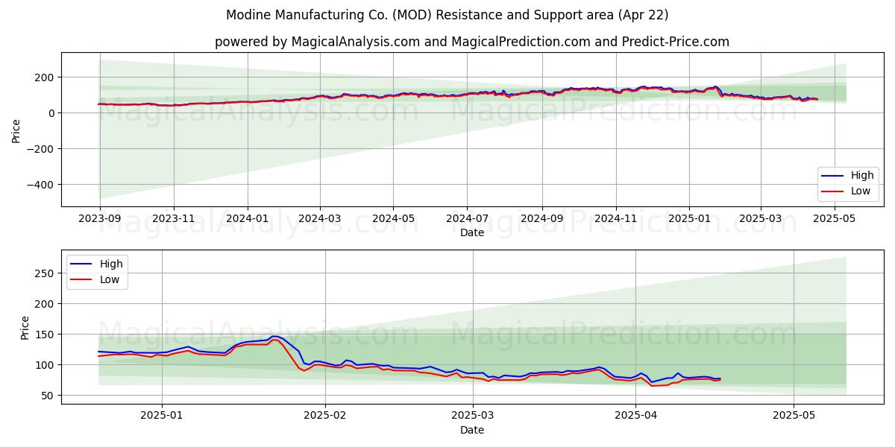Viewport: 895px width, 447px height.
Task: Click the '2025-05' date label on top chart
Action: pos(834,220)
